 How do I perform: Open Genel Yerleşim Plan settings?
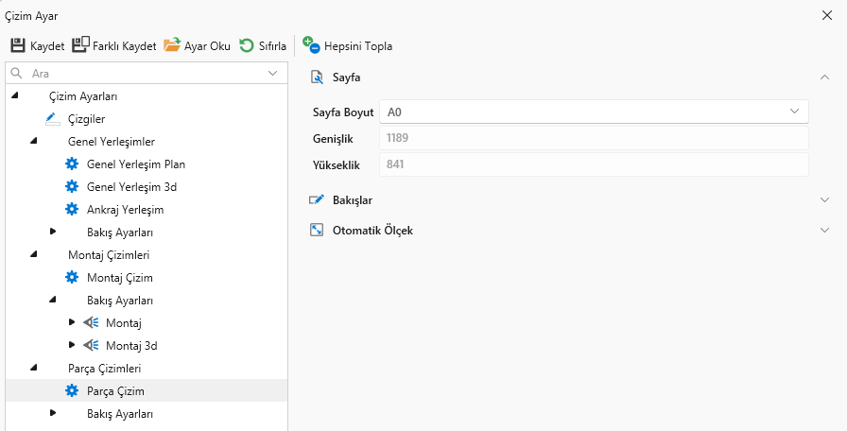[135, 164]
